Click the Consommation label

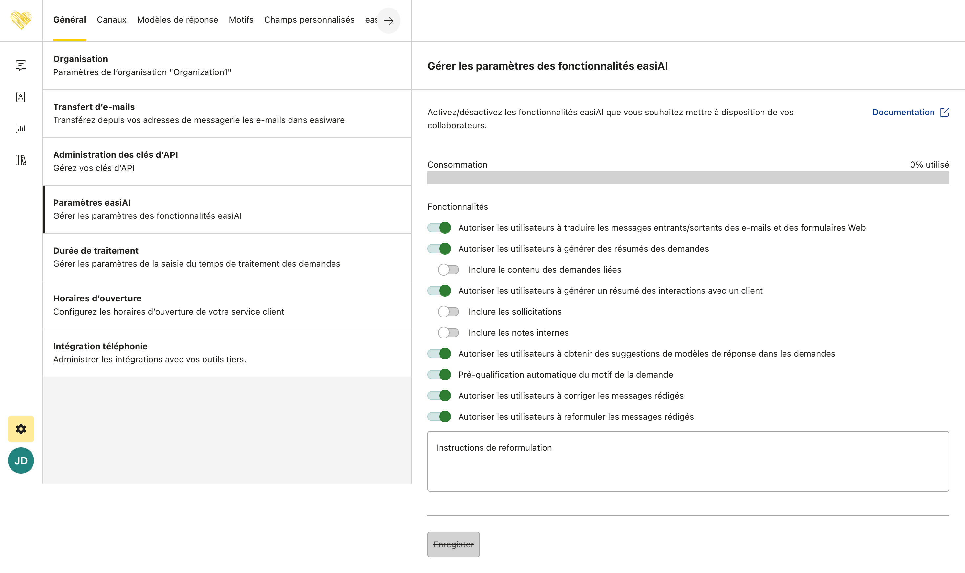(457, 164)
